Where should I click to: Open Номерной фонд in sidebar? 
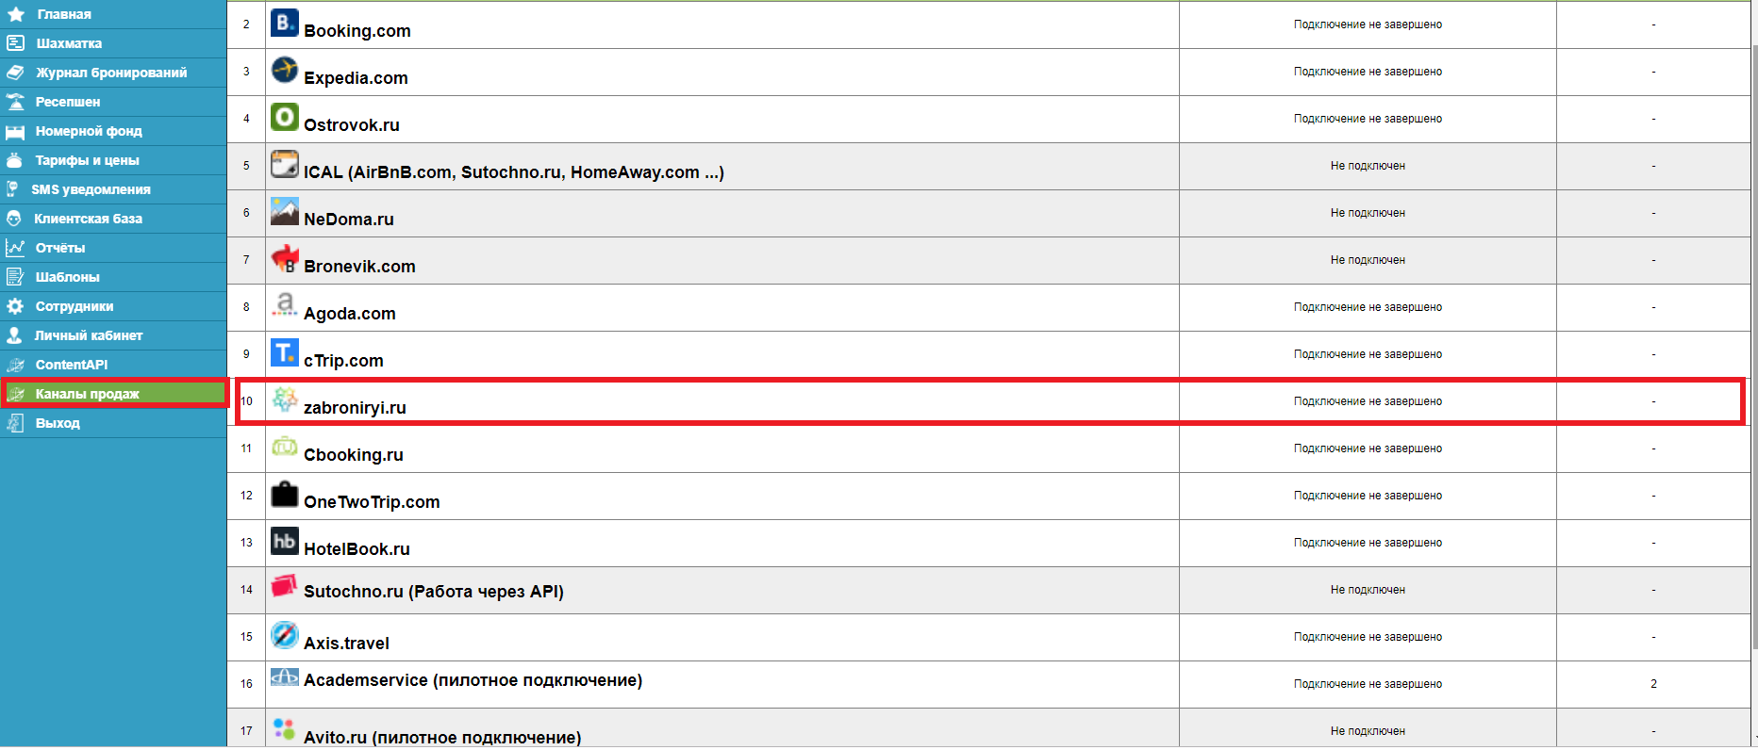coord(89,131)
